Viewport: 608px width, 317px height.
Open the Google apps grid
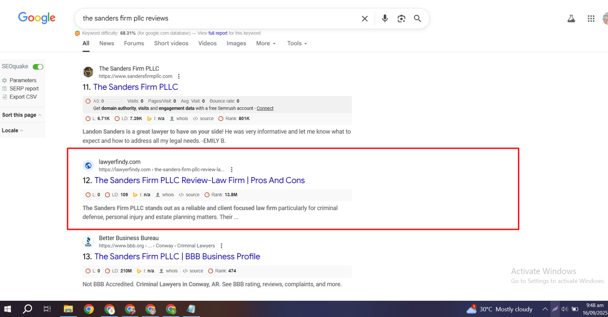pos(591,18)
